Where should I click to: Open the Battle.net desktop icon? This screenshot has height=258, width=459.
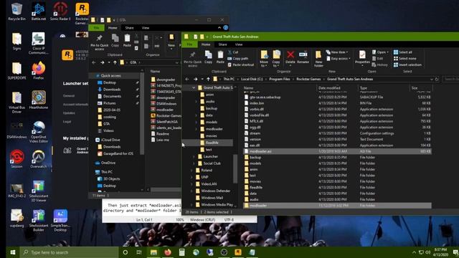point(39,11)
